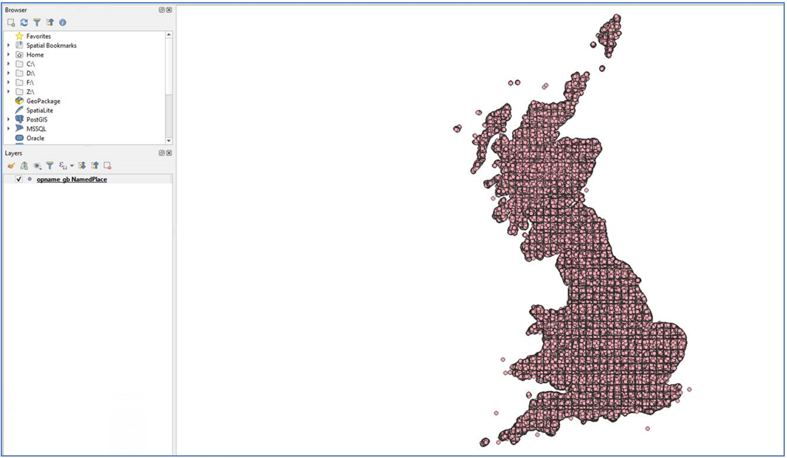Click Browser scrollbar down arrow

coord(169,141)
